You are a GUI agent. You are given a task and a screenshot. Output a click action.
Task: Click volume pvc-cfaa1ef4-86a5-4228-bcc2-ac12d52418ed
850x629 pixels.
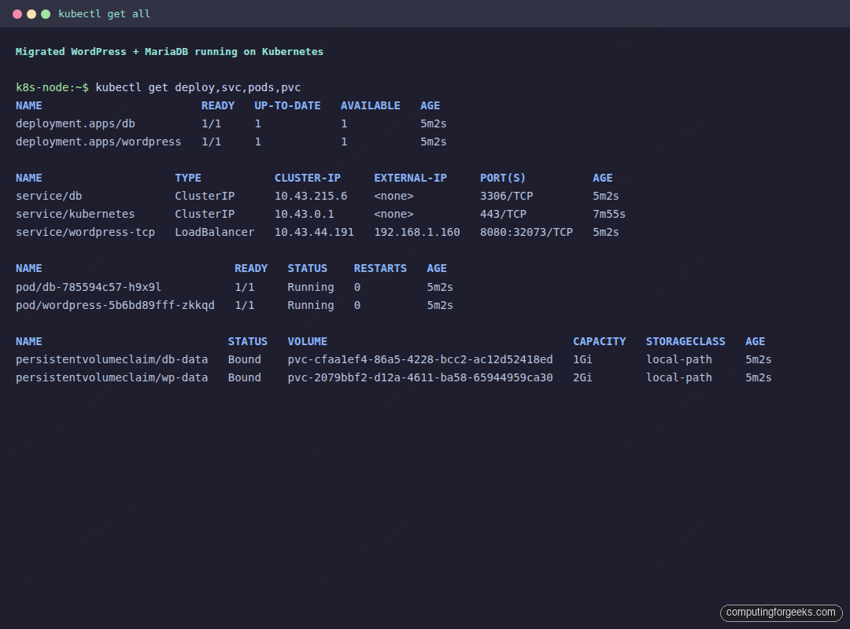420,359
